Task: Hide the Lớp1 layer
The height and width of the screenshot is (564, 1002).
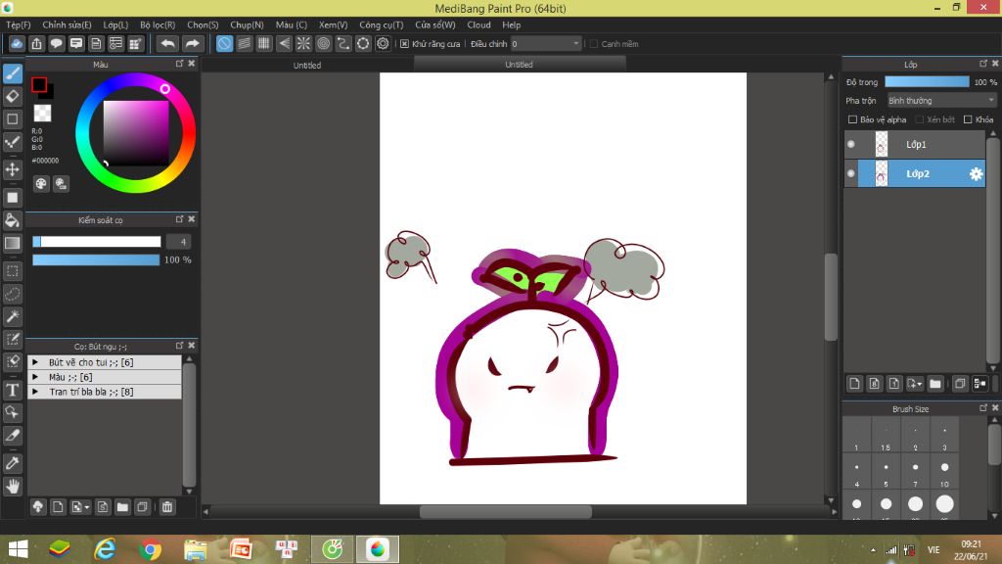Action: [851, 145]
